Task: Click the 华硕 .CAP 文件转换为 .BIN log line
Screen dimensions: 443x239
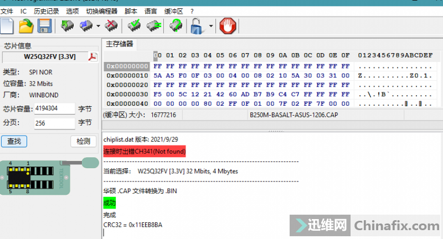Action: click(x=140, y=191)
